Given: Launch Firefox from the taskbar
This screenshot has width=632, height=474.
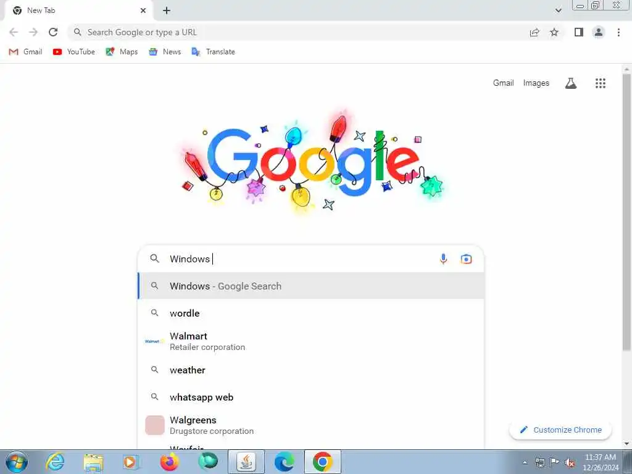Looking at the screenshot, I should tap(170, 462).
